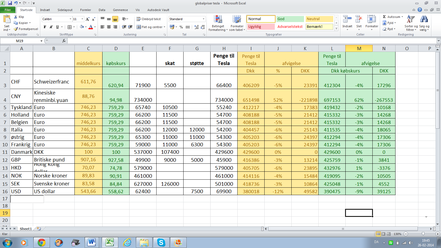Open Søg og vælg binoculars
Viewport: 441px width, 248px height.
click(x=424, y=23)
